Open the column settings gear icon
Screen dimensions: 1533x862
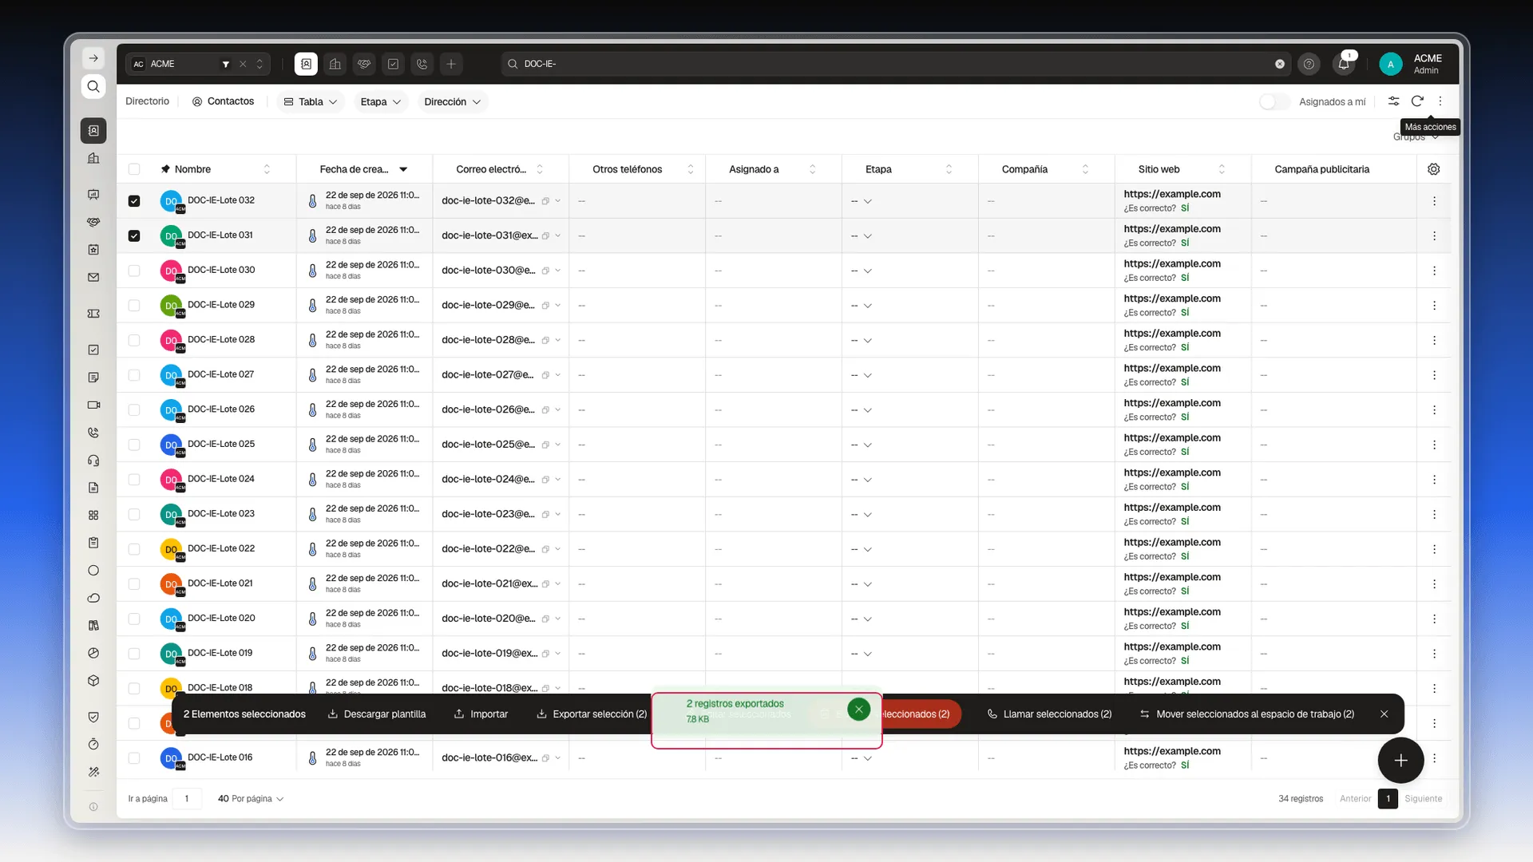pyautogui.click(x=1434, y=169)
